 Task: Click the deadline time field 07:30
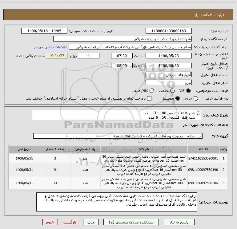(122, 56)
